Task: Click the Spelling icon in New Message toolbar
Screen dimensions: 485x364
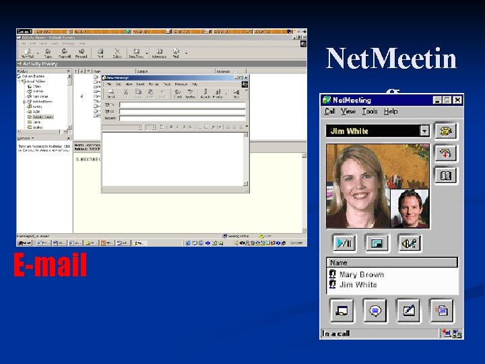Action: click(x=190, y=94)
